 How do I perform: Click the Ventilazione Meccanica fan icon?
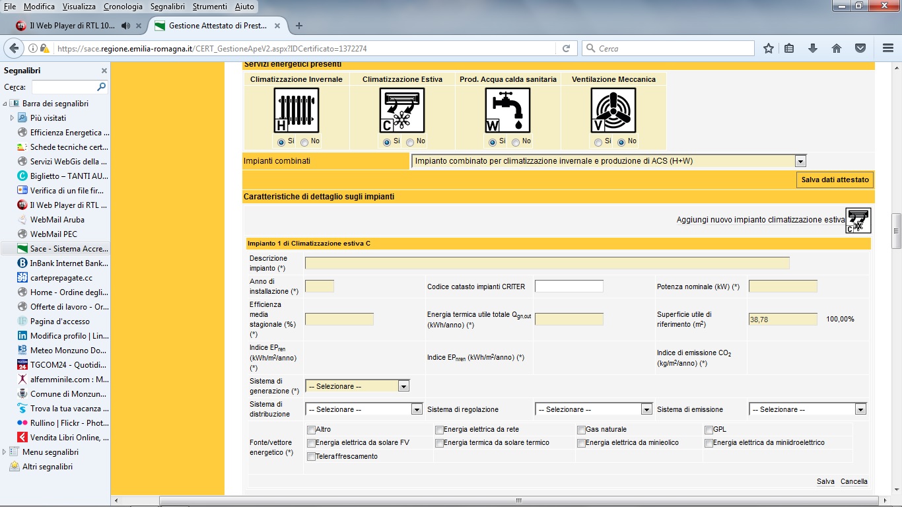coord(613,110)
